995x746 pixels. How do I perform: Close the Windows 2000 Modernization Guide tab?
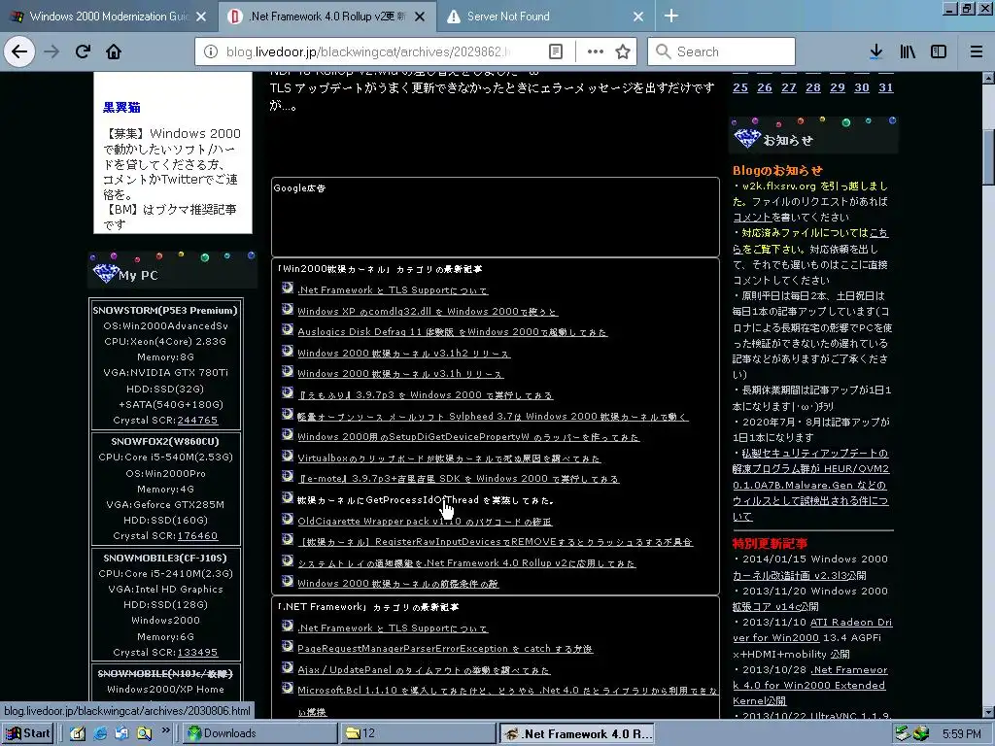coord(201,17)
